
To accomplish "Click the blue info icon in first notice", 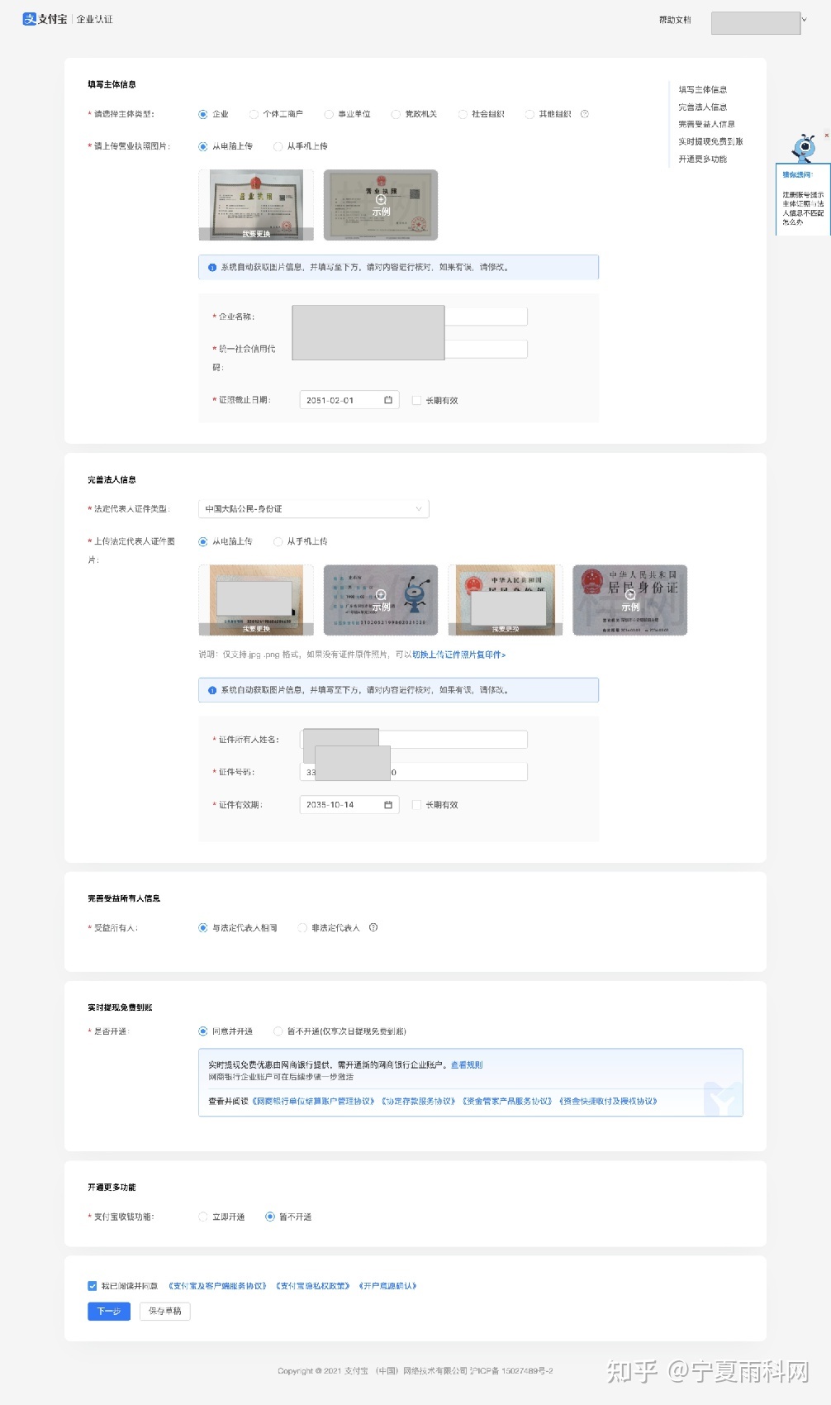I will 212,268.
